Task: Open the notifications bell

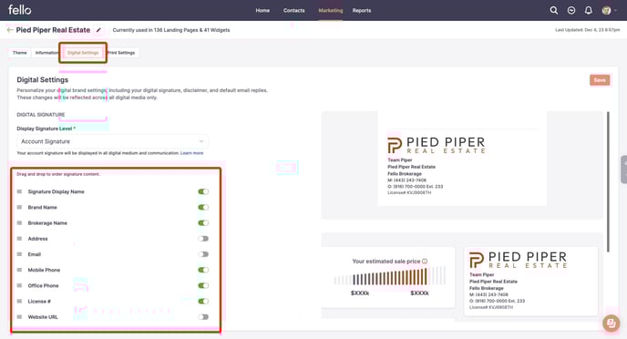Action: pos(588,10)
